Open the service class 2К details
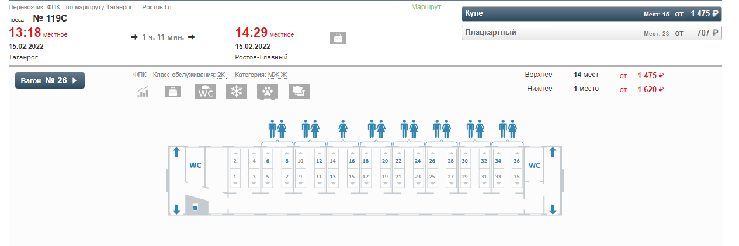The width and height of the screenshot is (739, 246). [x=221, y=75]
